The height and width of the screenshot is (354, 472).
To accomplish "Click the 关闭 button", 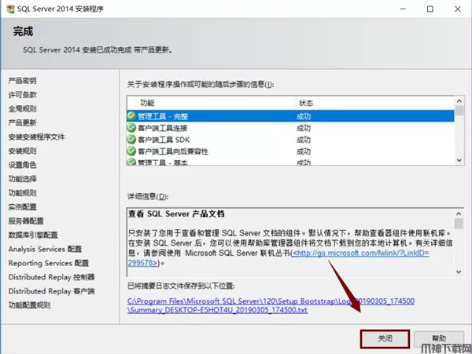I will [385, 338].
